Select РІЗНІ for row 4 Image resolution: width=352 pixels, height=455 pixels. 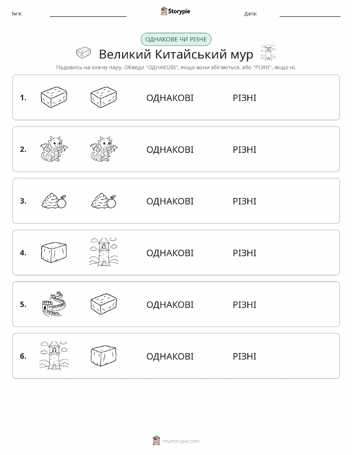[245, 253]
